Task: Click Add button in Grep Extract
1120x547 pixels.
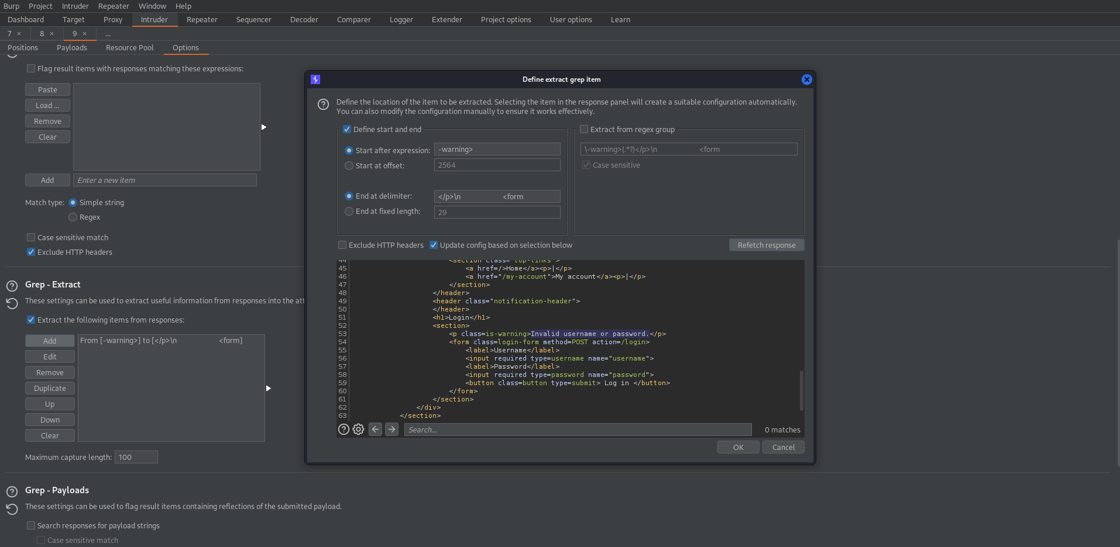Action: coord(50,341)
